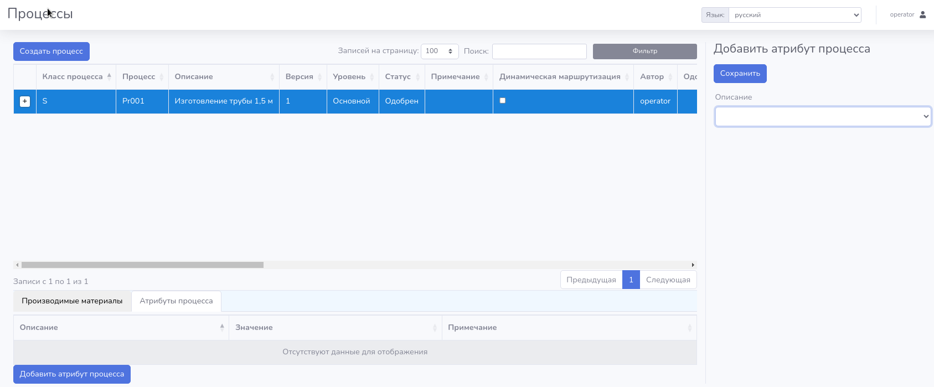Sort by Класс процесса column arrow
This screenshot has width=934, height=387.
[109, 76]
